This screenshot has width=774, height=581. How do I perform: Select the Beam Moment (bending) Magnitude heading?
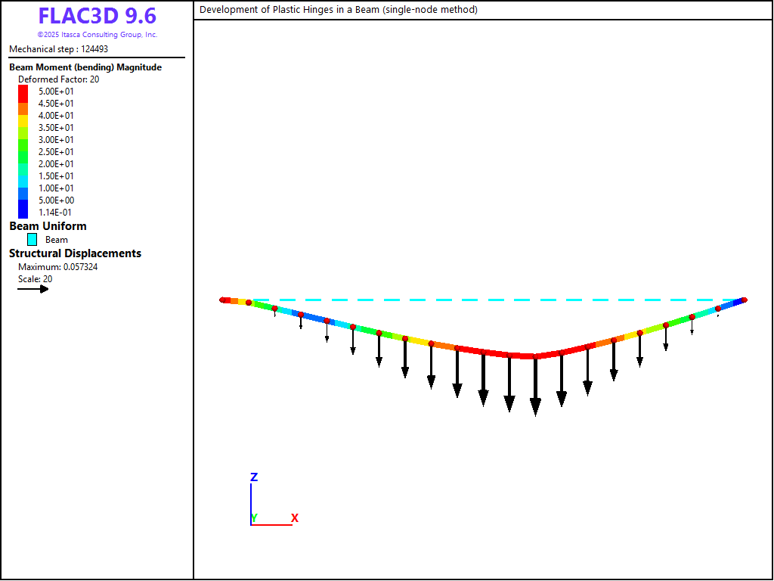tap(85, 67)
